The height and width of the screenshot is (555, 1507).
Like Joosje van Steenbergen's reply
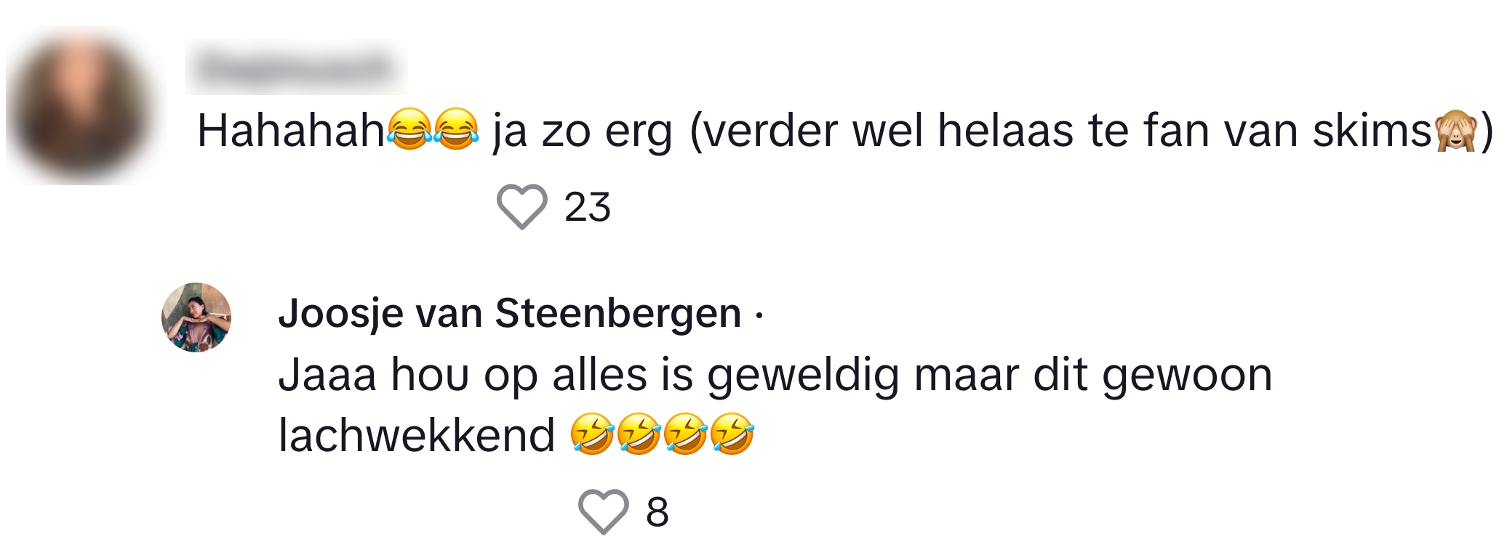[603, 511]
